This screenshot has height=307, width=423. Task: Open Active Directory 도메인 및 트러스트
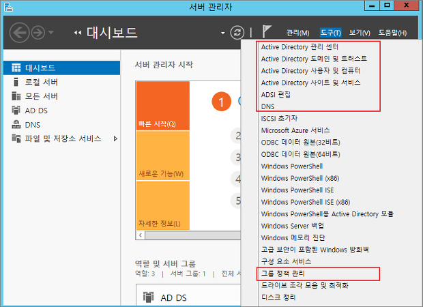[314, 59]
